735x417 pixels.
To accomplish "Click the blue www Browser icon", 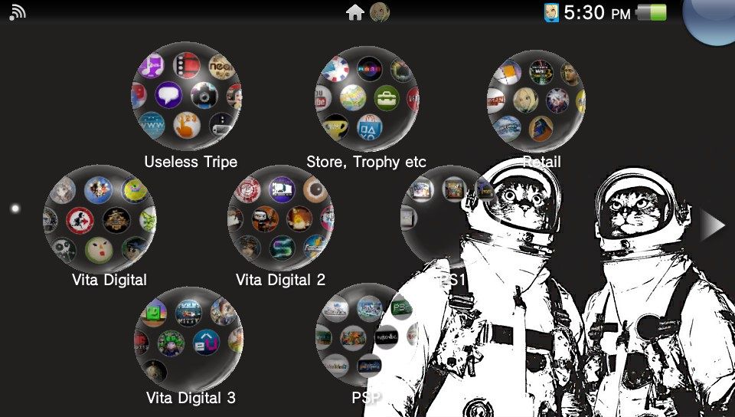I will click(152, 125).
